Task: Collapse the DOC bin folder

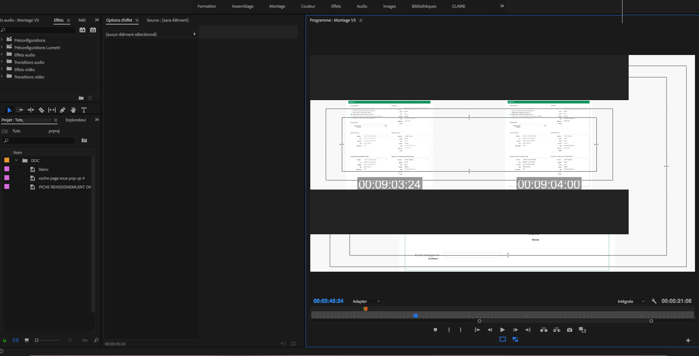Action: (x=16, y=160)
